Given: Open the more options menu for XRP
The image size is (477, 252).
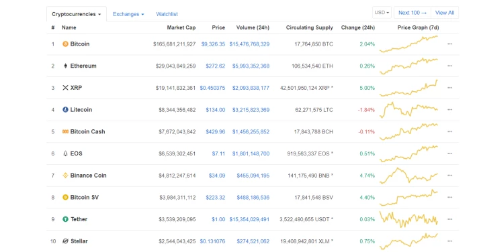Looking at the screenshot, I should (x=450, y=88).
